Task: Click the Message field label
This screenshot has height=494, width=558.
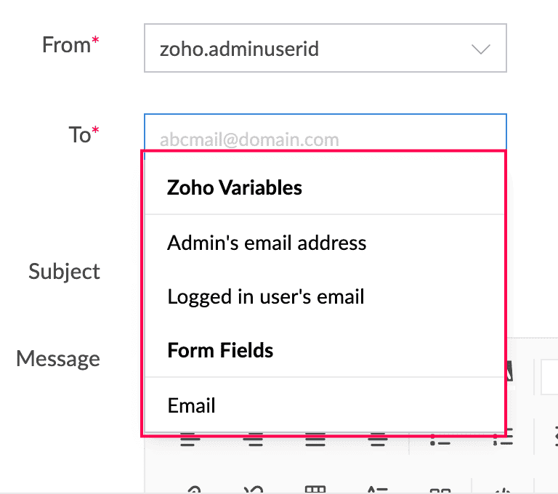Action: tap(58, 359)
